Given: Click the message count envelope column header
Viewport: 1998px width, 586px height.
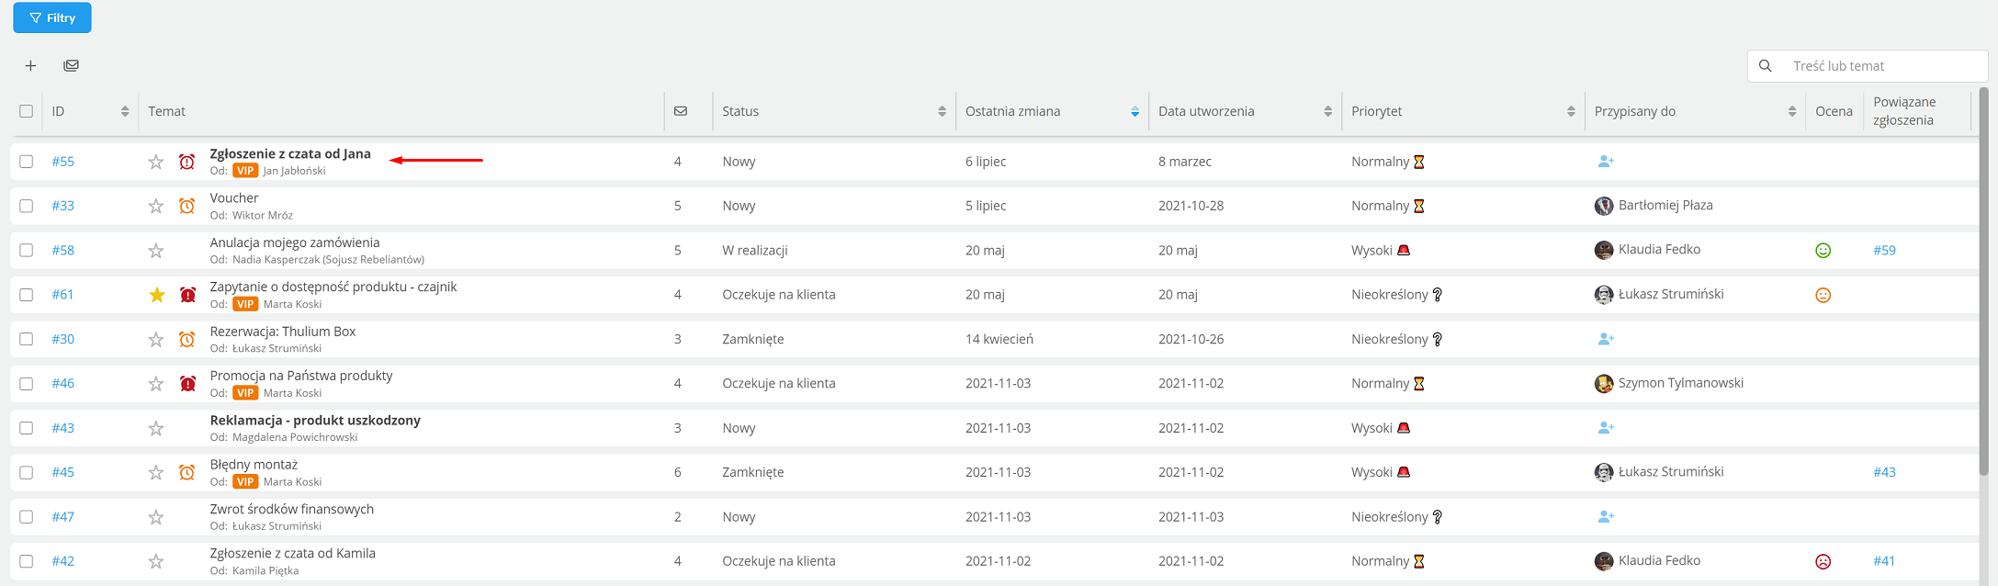Looking at the screenshot, I should 681,111.
